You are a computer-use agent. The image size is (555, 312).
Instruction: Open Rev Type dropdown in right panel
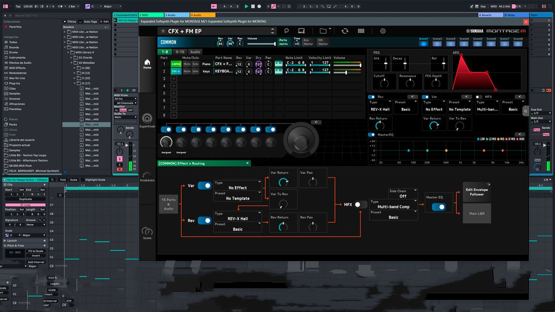click(x=380, y=107)
